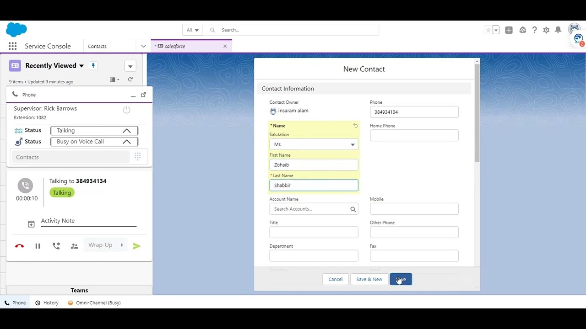End the call with red hangup icon
Screen dimensions: 586x329
point(19,246)
